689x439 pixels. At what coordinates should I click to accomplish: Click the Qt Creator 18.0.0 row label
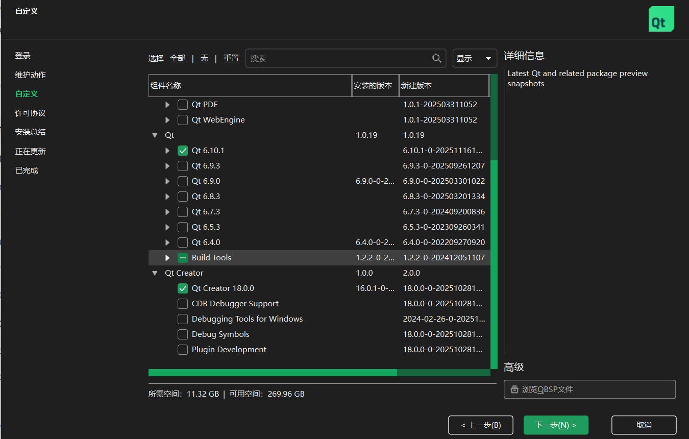223,288
